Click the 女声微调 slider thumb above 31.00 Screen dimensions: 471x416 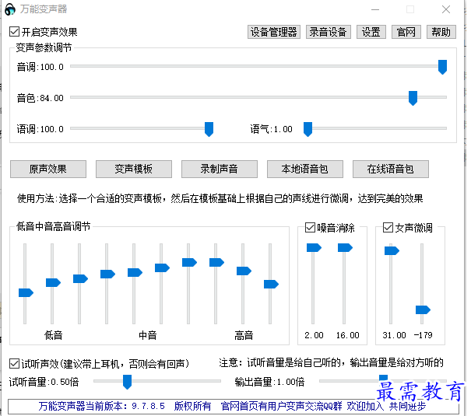point(392,250)
